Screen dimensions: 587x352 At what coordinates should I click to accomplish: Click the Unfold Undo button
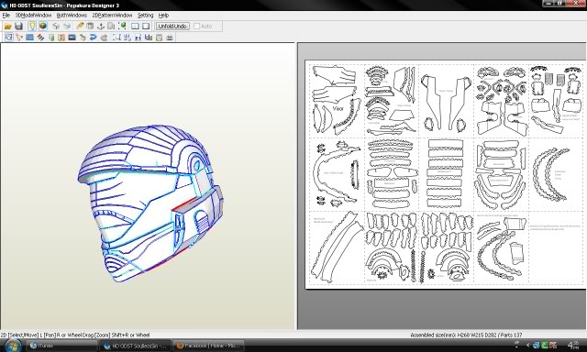172,27
